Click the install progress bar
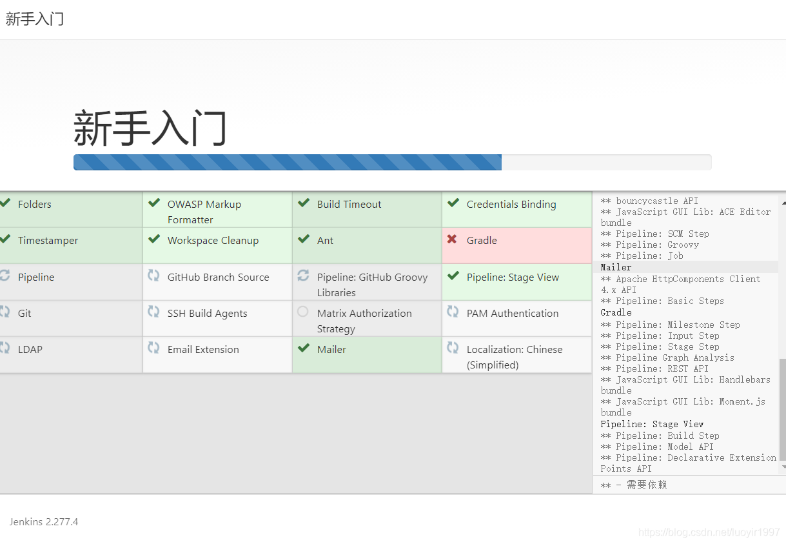The image size is (786, 544). 392,162
